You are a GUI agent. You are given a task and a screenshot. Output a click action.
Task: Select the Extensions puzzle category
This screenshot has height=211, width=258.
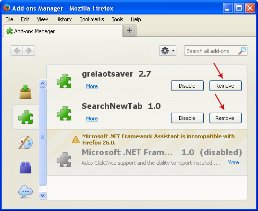point(25,117)
